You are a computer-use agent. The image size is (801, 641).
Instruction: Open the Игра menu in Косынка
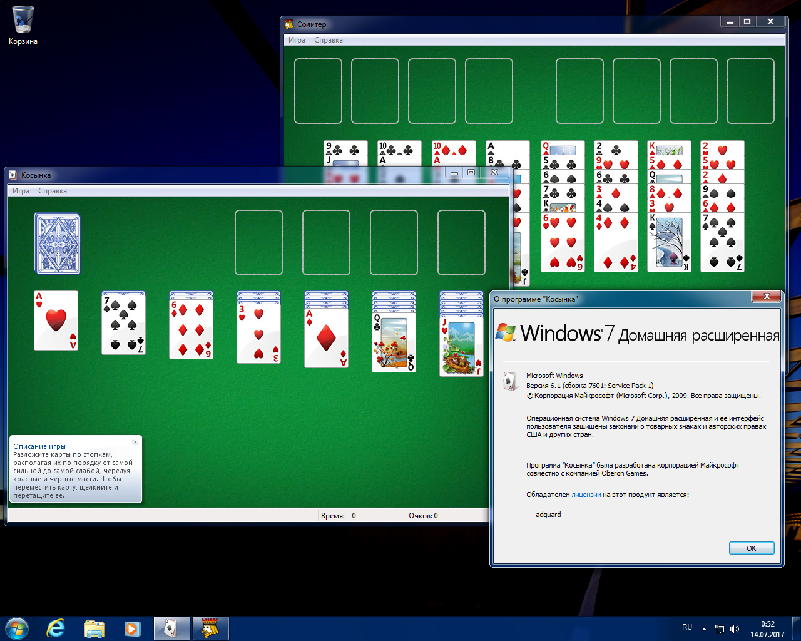tap(21, 191)
